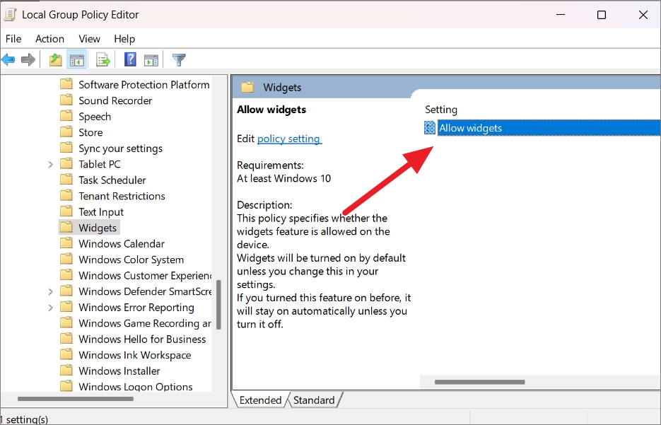Click the folder icon beside Store

(66, 132)
